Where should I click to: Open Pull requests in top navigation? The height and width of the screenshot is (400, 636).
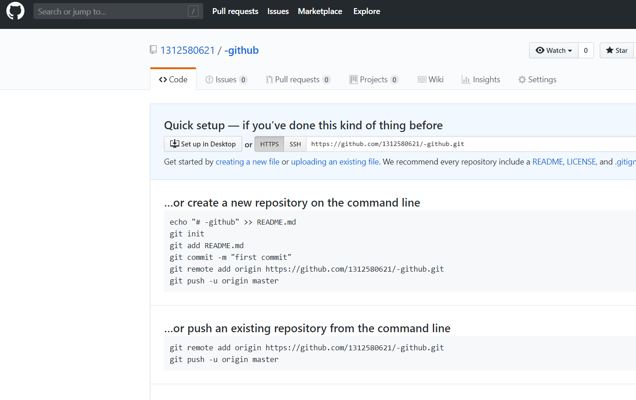(235, 11)
